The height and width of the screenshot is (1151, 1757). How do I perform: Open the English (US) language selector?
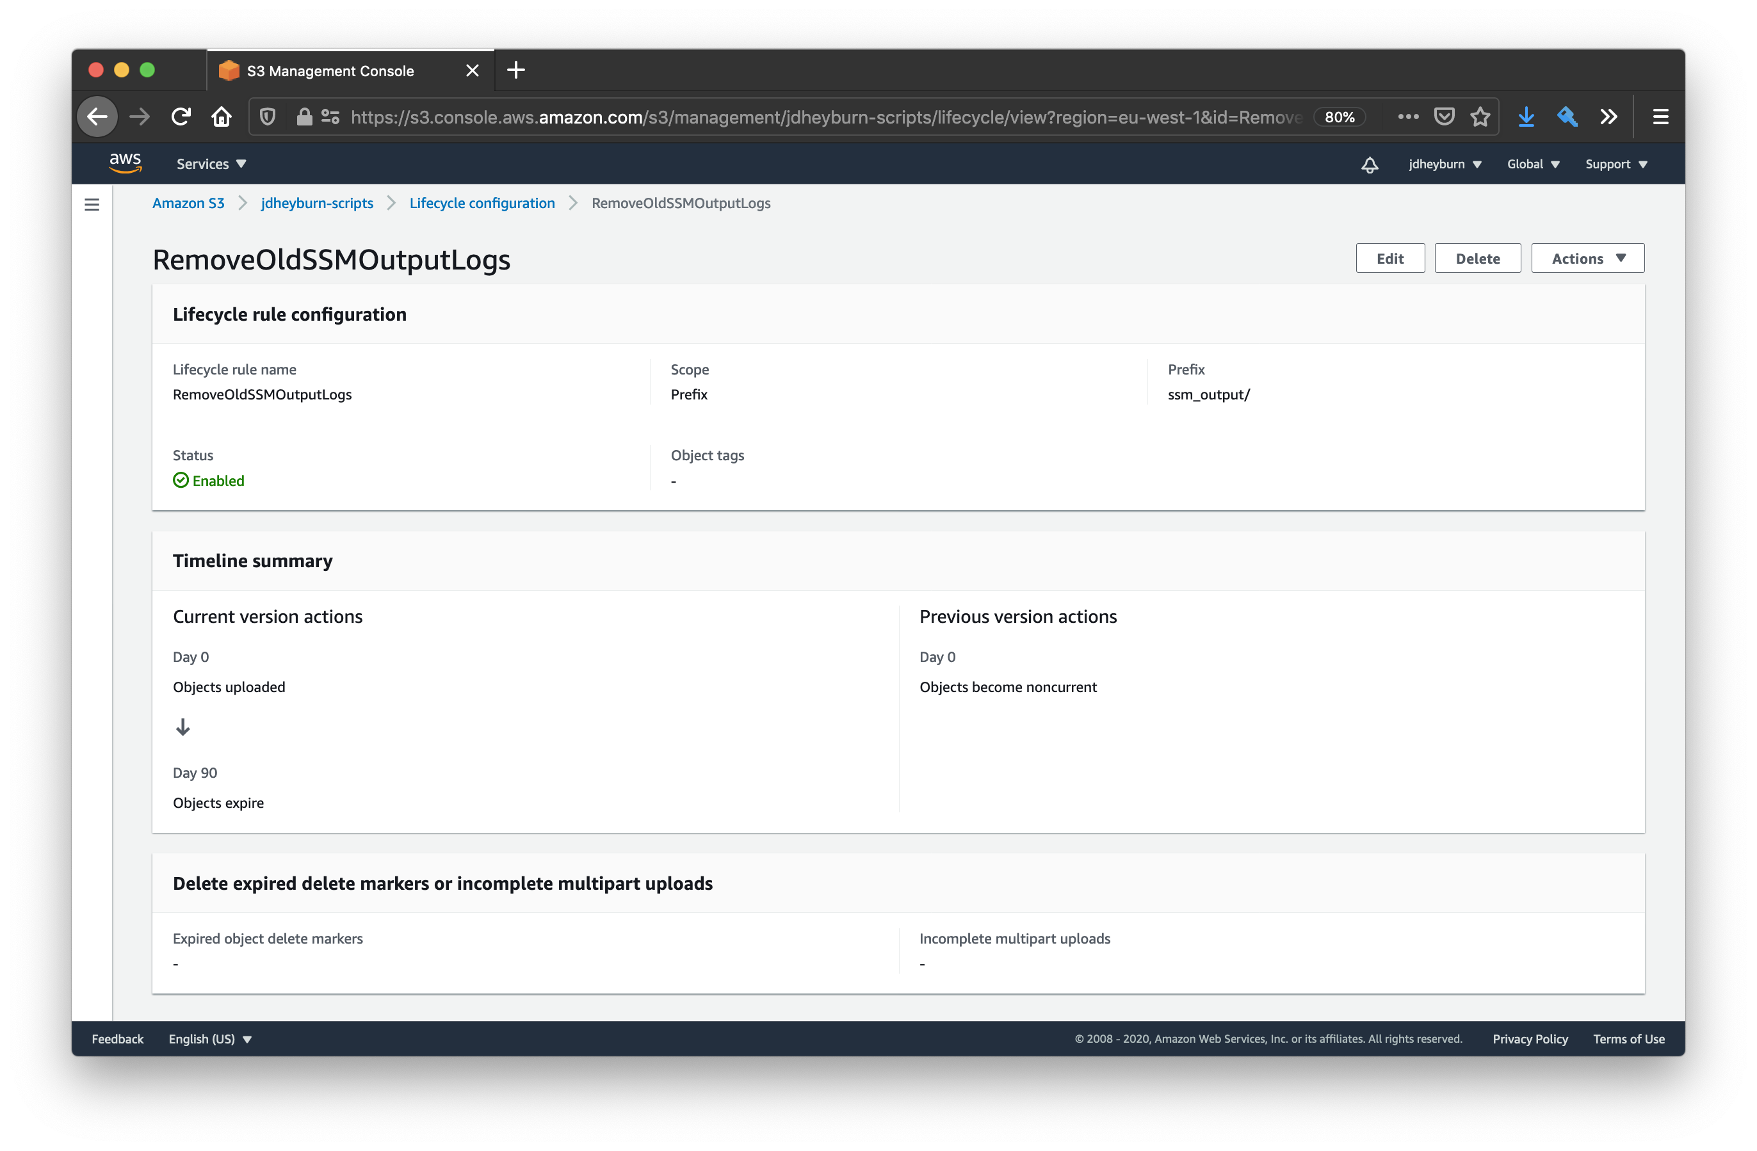(x=211, y=1038)
